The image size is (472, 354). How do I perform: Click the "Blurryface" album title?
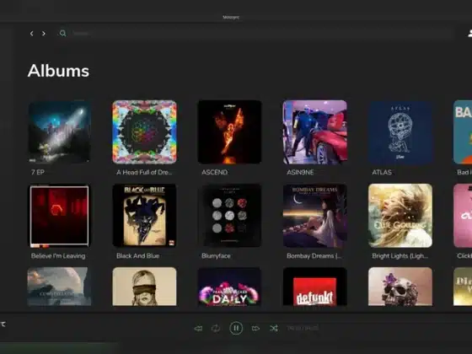point(216,256)
